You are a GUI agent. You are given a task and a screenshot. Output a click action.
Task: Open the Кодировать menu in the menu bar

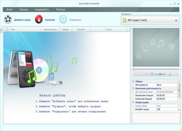click(42, 9)
